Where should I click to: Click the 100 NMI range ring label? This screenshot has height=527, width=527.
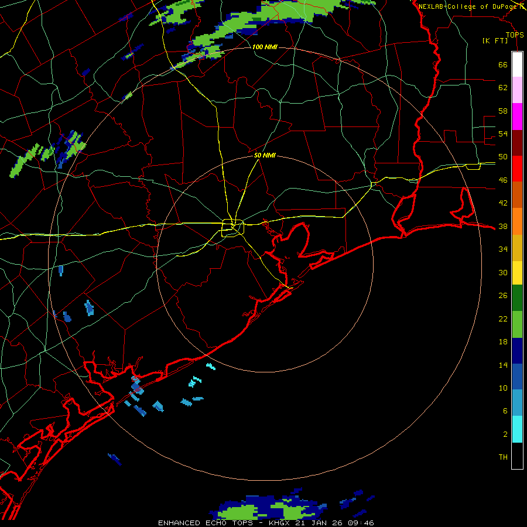click(265, 47)
